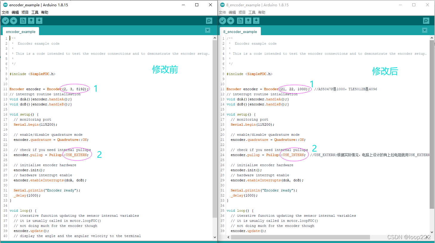Screen dimensions: 435x243
Task: Click horizontal scroll left arrow in right editor
Action: 228,237
